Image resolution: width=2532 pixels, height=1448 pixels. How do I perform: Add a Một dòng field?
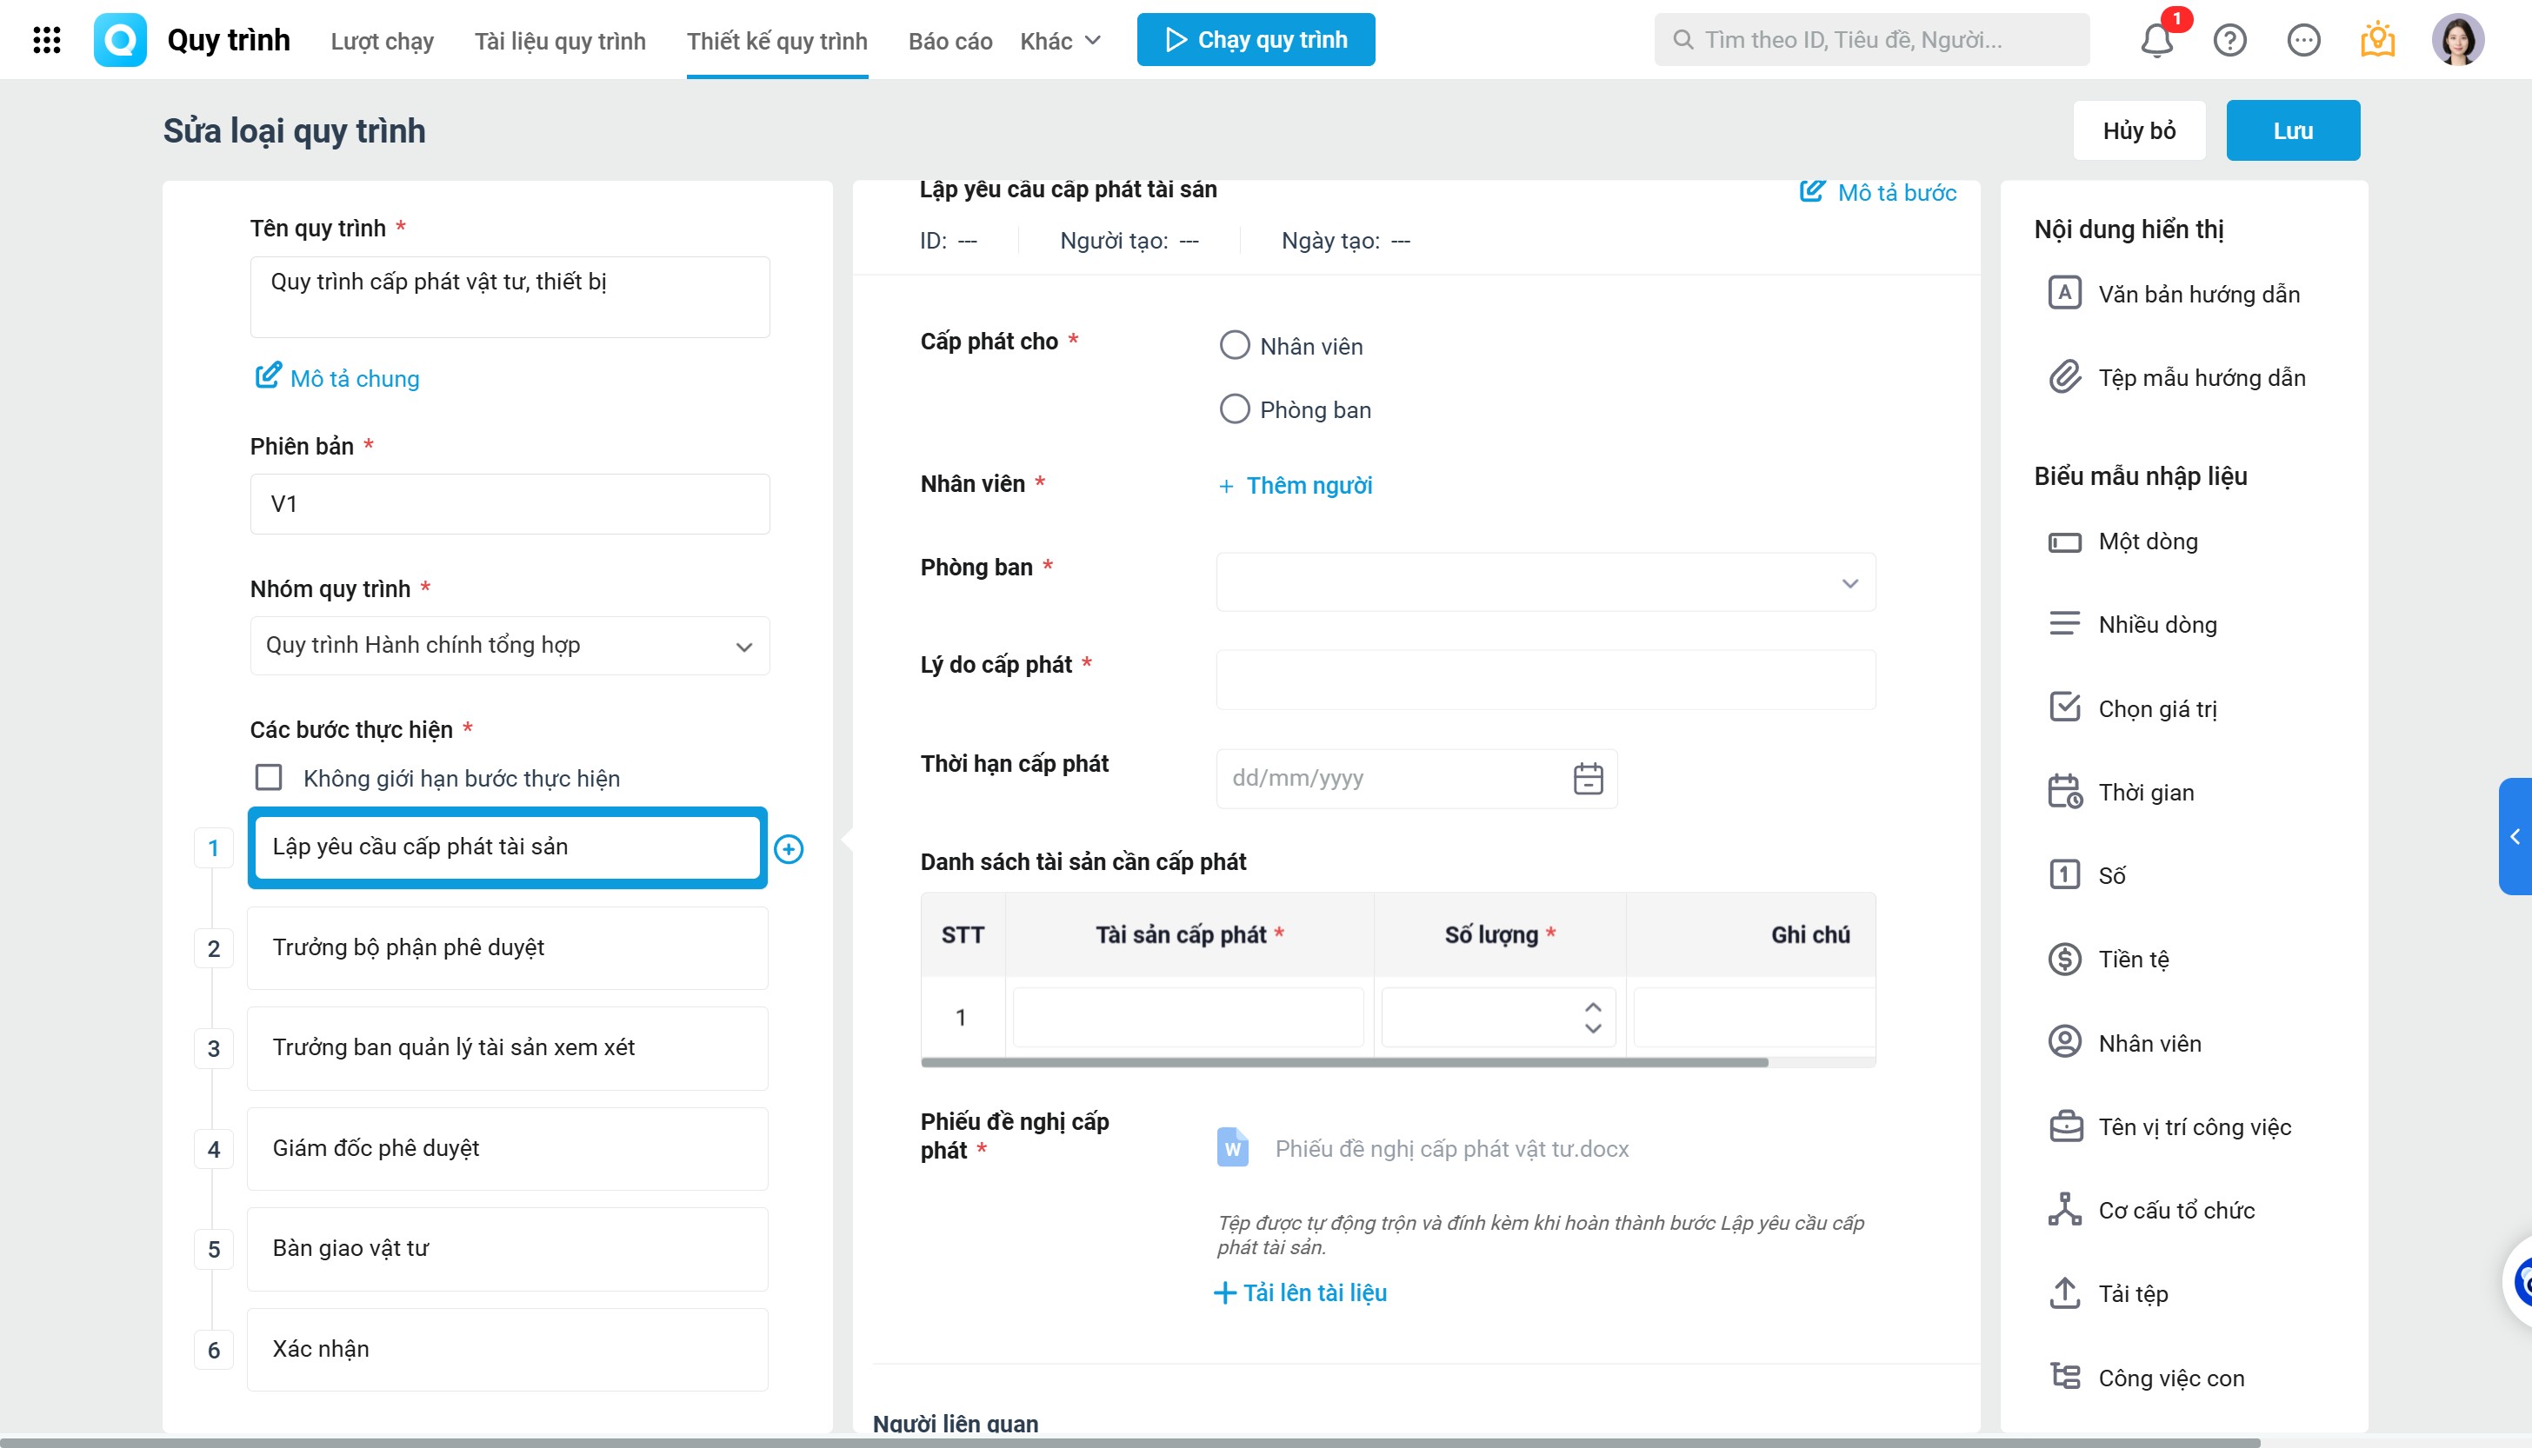pyautogui.click(x=2123, y=541)
